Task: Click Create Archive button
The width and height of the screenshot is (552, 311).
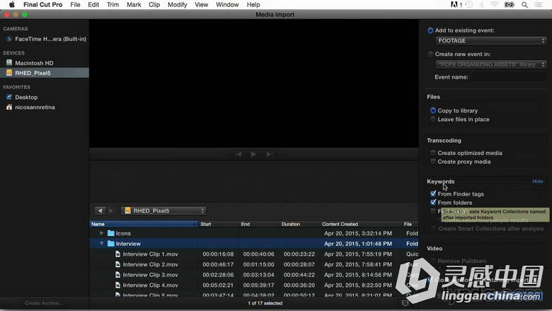Action: pyautogui.click(x=45, y=303)
